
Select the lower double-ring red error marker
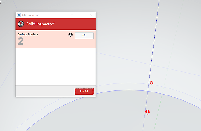tap(147, 112)
